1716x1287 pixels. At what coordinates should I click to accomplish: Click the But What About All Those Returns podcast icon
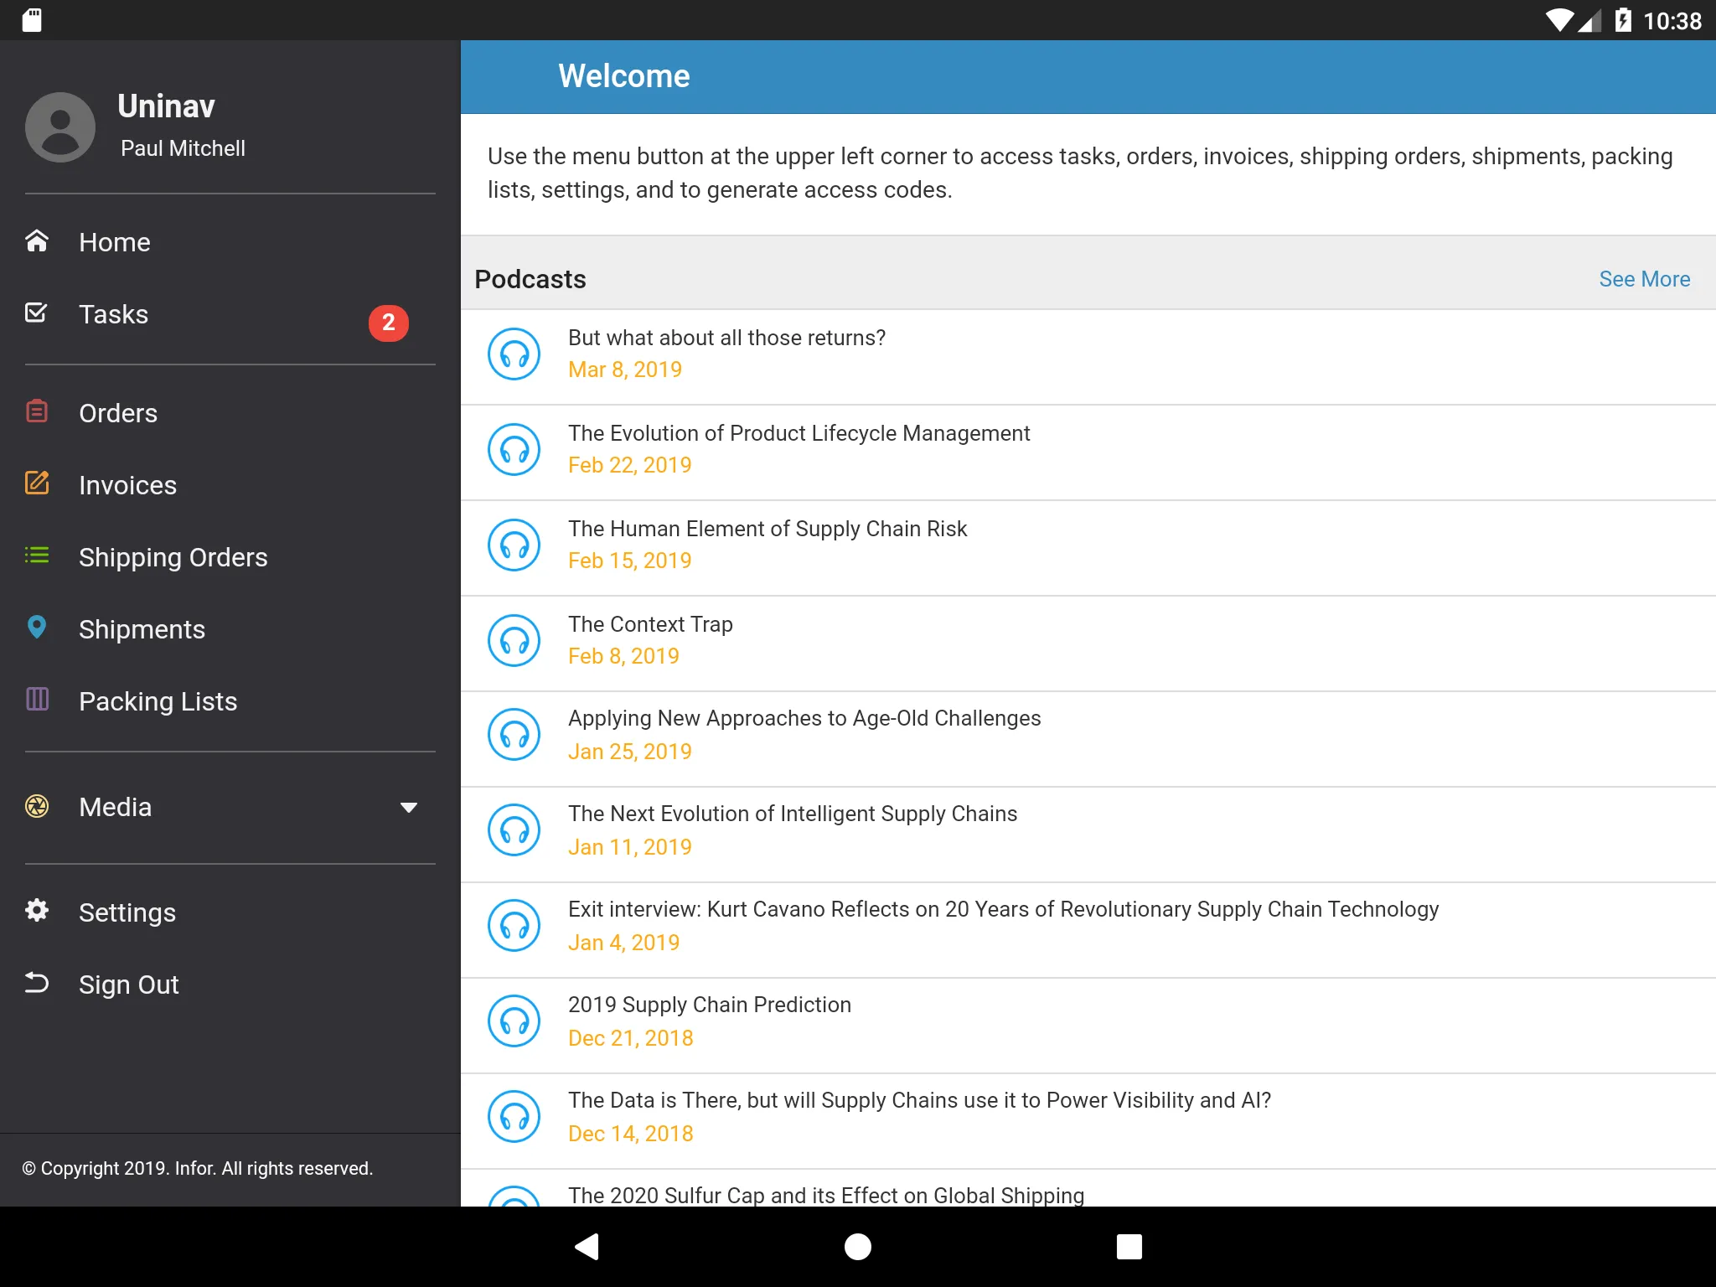(514, 353)
